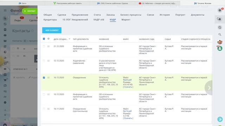
Task: Click Скачать link for file14.pdf
Action: pyautogui.click(x=128, y=118)
